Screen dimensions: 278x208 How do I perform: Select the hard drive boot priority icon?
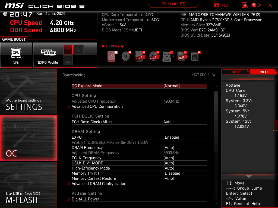tap(112, 56)
